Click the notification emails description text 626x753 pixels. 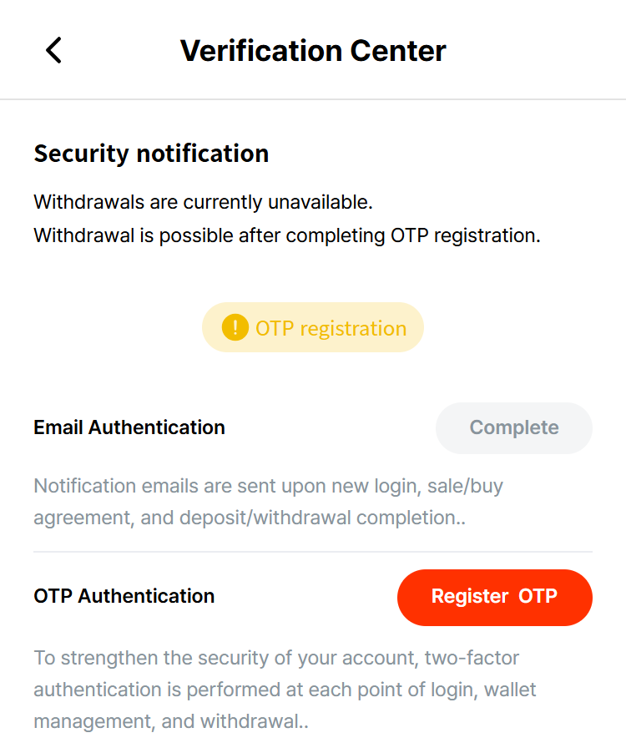(x=269, y=502)
